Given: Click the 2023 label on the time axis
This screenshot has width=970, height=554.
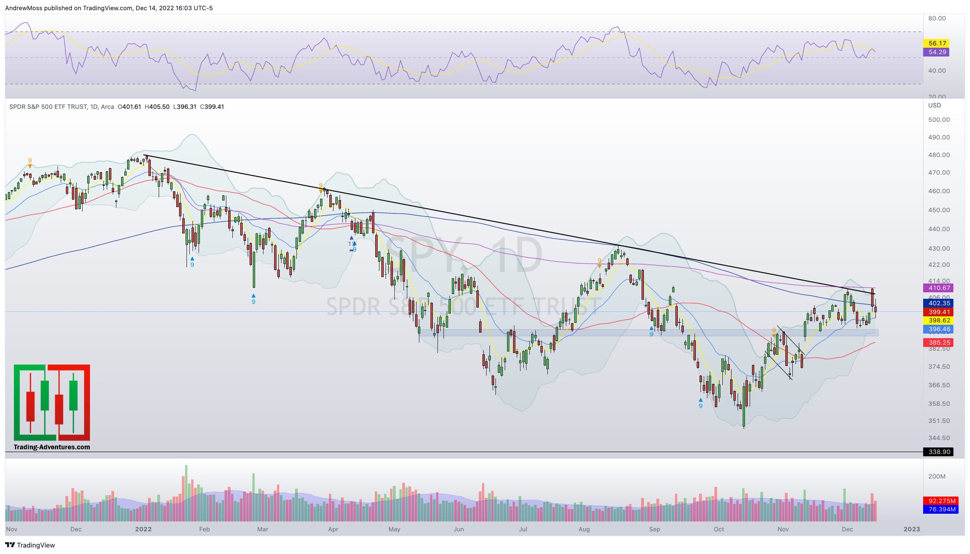Looking at the screenshot, I should (912, 529).
